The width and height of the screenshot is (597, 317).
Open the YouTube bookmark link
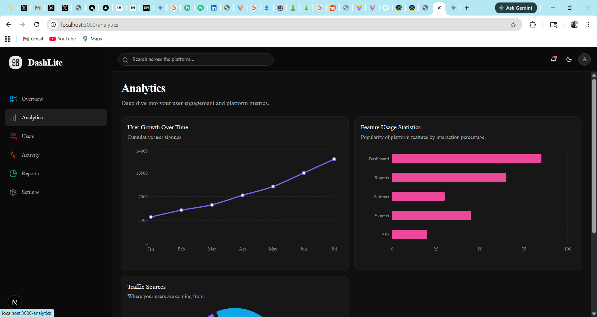62,39
